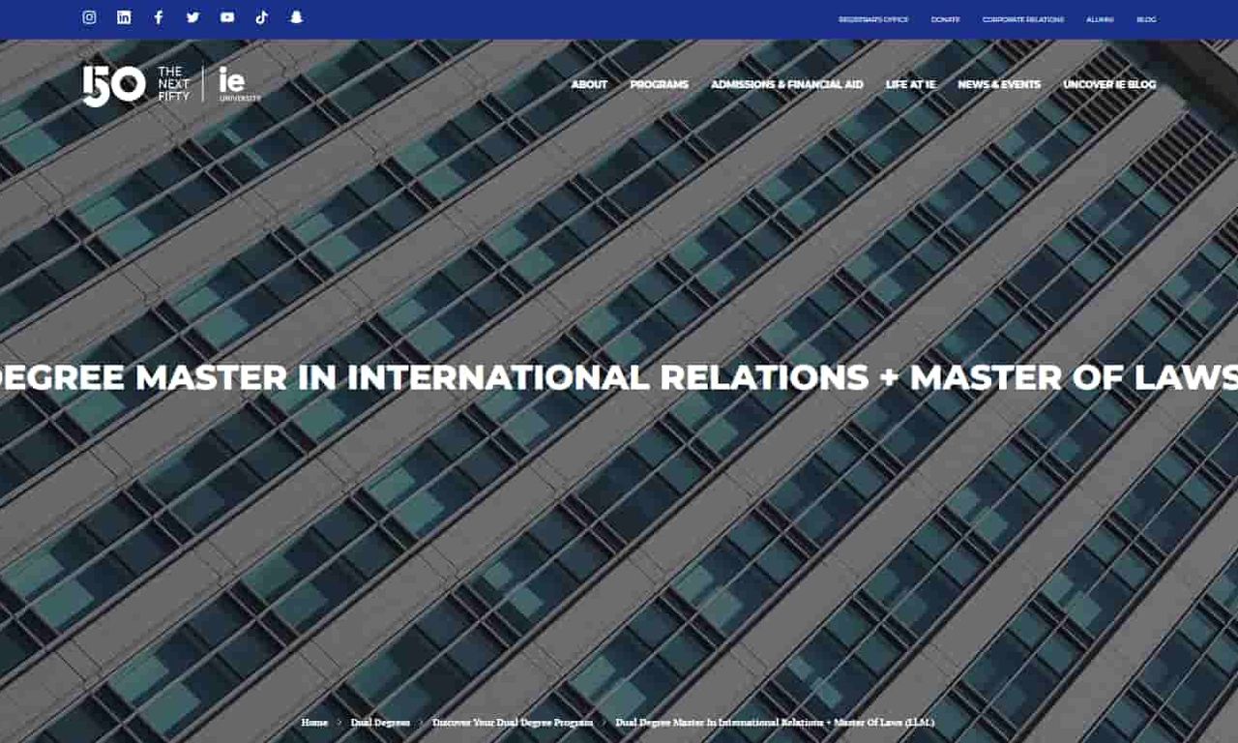Open IE University's Instagram page
The width and height of the screenshot is (1238, 743).
coord(89,17)
